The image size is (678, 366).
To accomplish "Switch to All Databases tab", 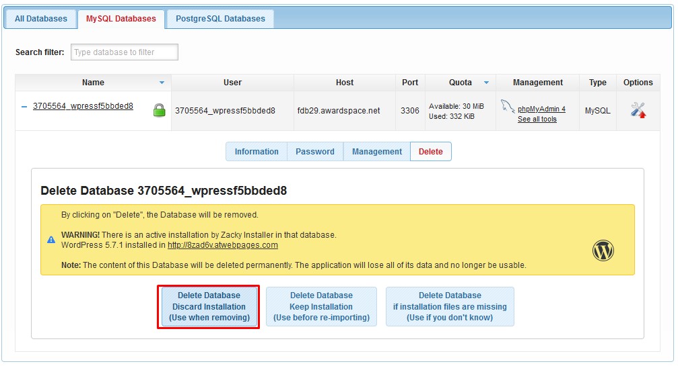I will pos(40,19).
